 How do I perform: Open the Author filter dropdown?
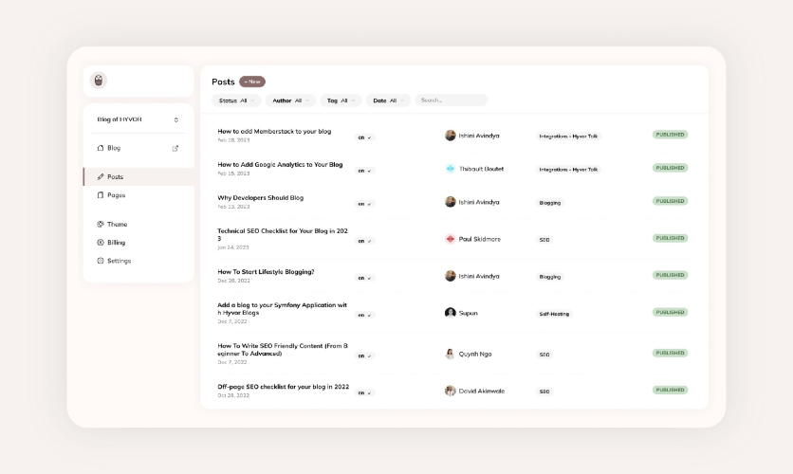(x=290, y=100)
